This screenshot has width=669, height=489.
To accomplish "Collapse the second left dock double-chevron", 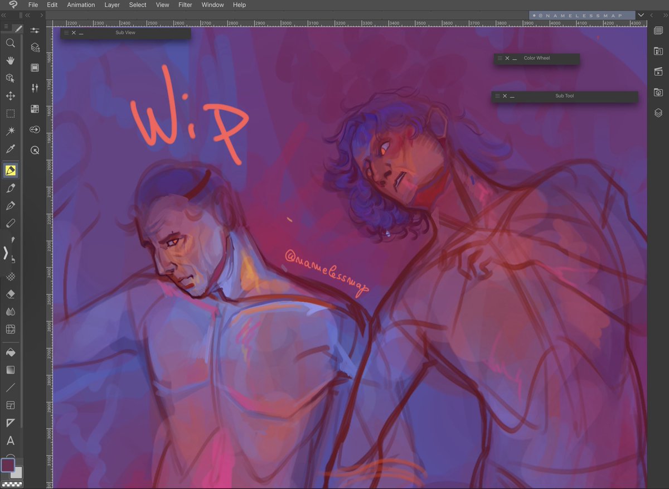I will pos(28,15).
